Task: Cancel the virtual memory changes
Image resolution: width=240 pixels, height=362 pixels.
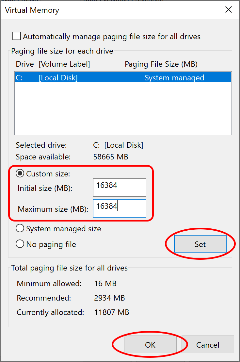Action: [x=208, y=345]
